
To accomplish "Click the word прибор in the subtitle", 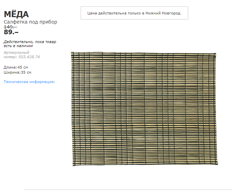I will point(48,22).
